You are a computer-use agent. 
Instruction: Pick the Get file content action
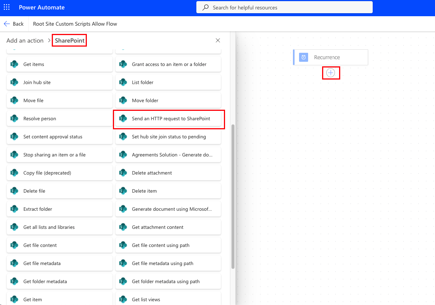pos(40,245)
